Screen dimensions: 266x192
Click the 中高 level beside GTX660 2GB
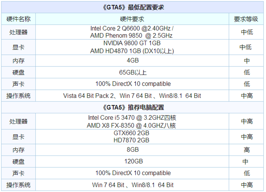click(x=246, y=136)
